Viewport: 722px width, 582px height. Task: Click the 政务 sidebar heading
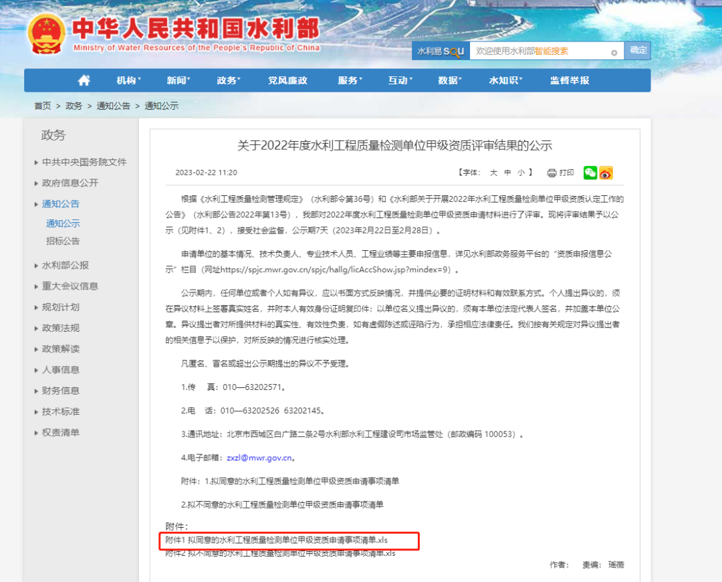point(53,135)
